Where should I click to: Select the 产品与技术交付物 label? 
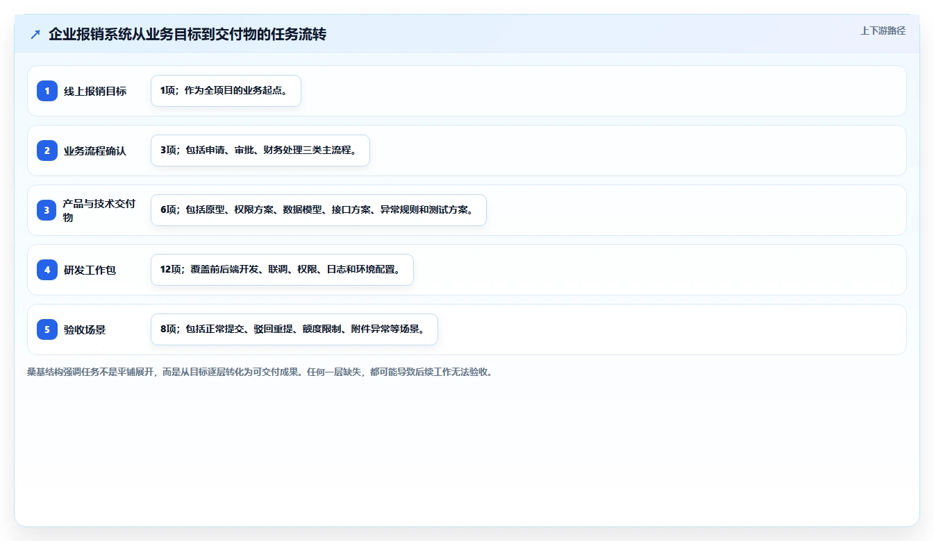click(99, 210)
